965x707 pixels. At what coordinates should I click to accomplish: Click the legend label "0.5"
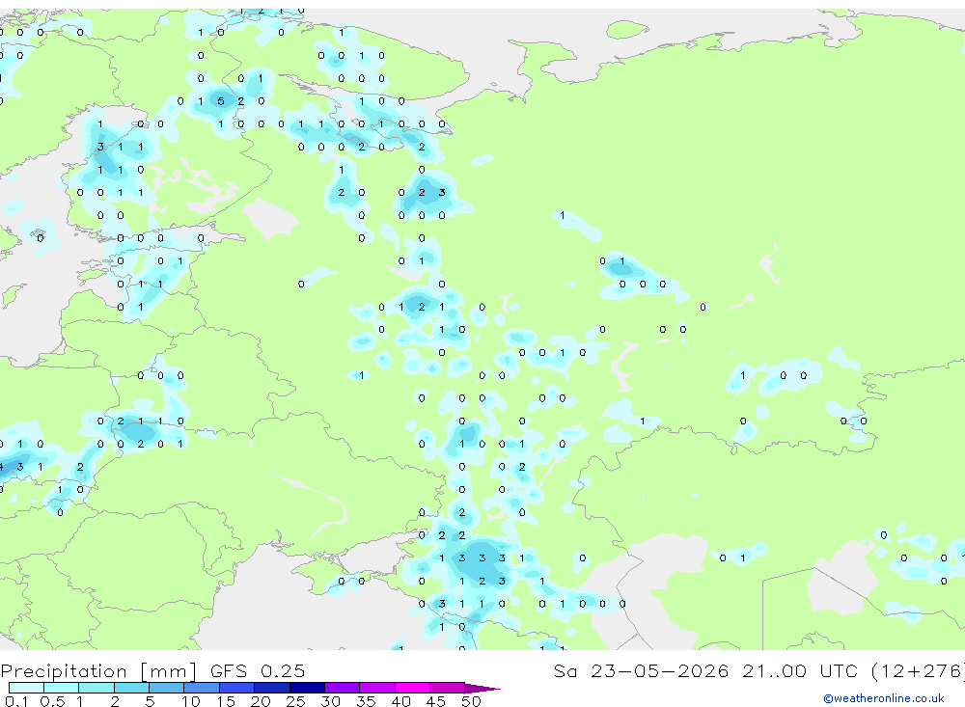pos(52,701)
